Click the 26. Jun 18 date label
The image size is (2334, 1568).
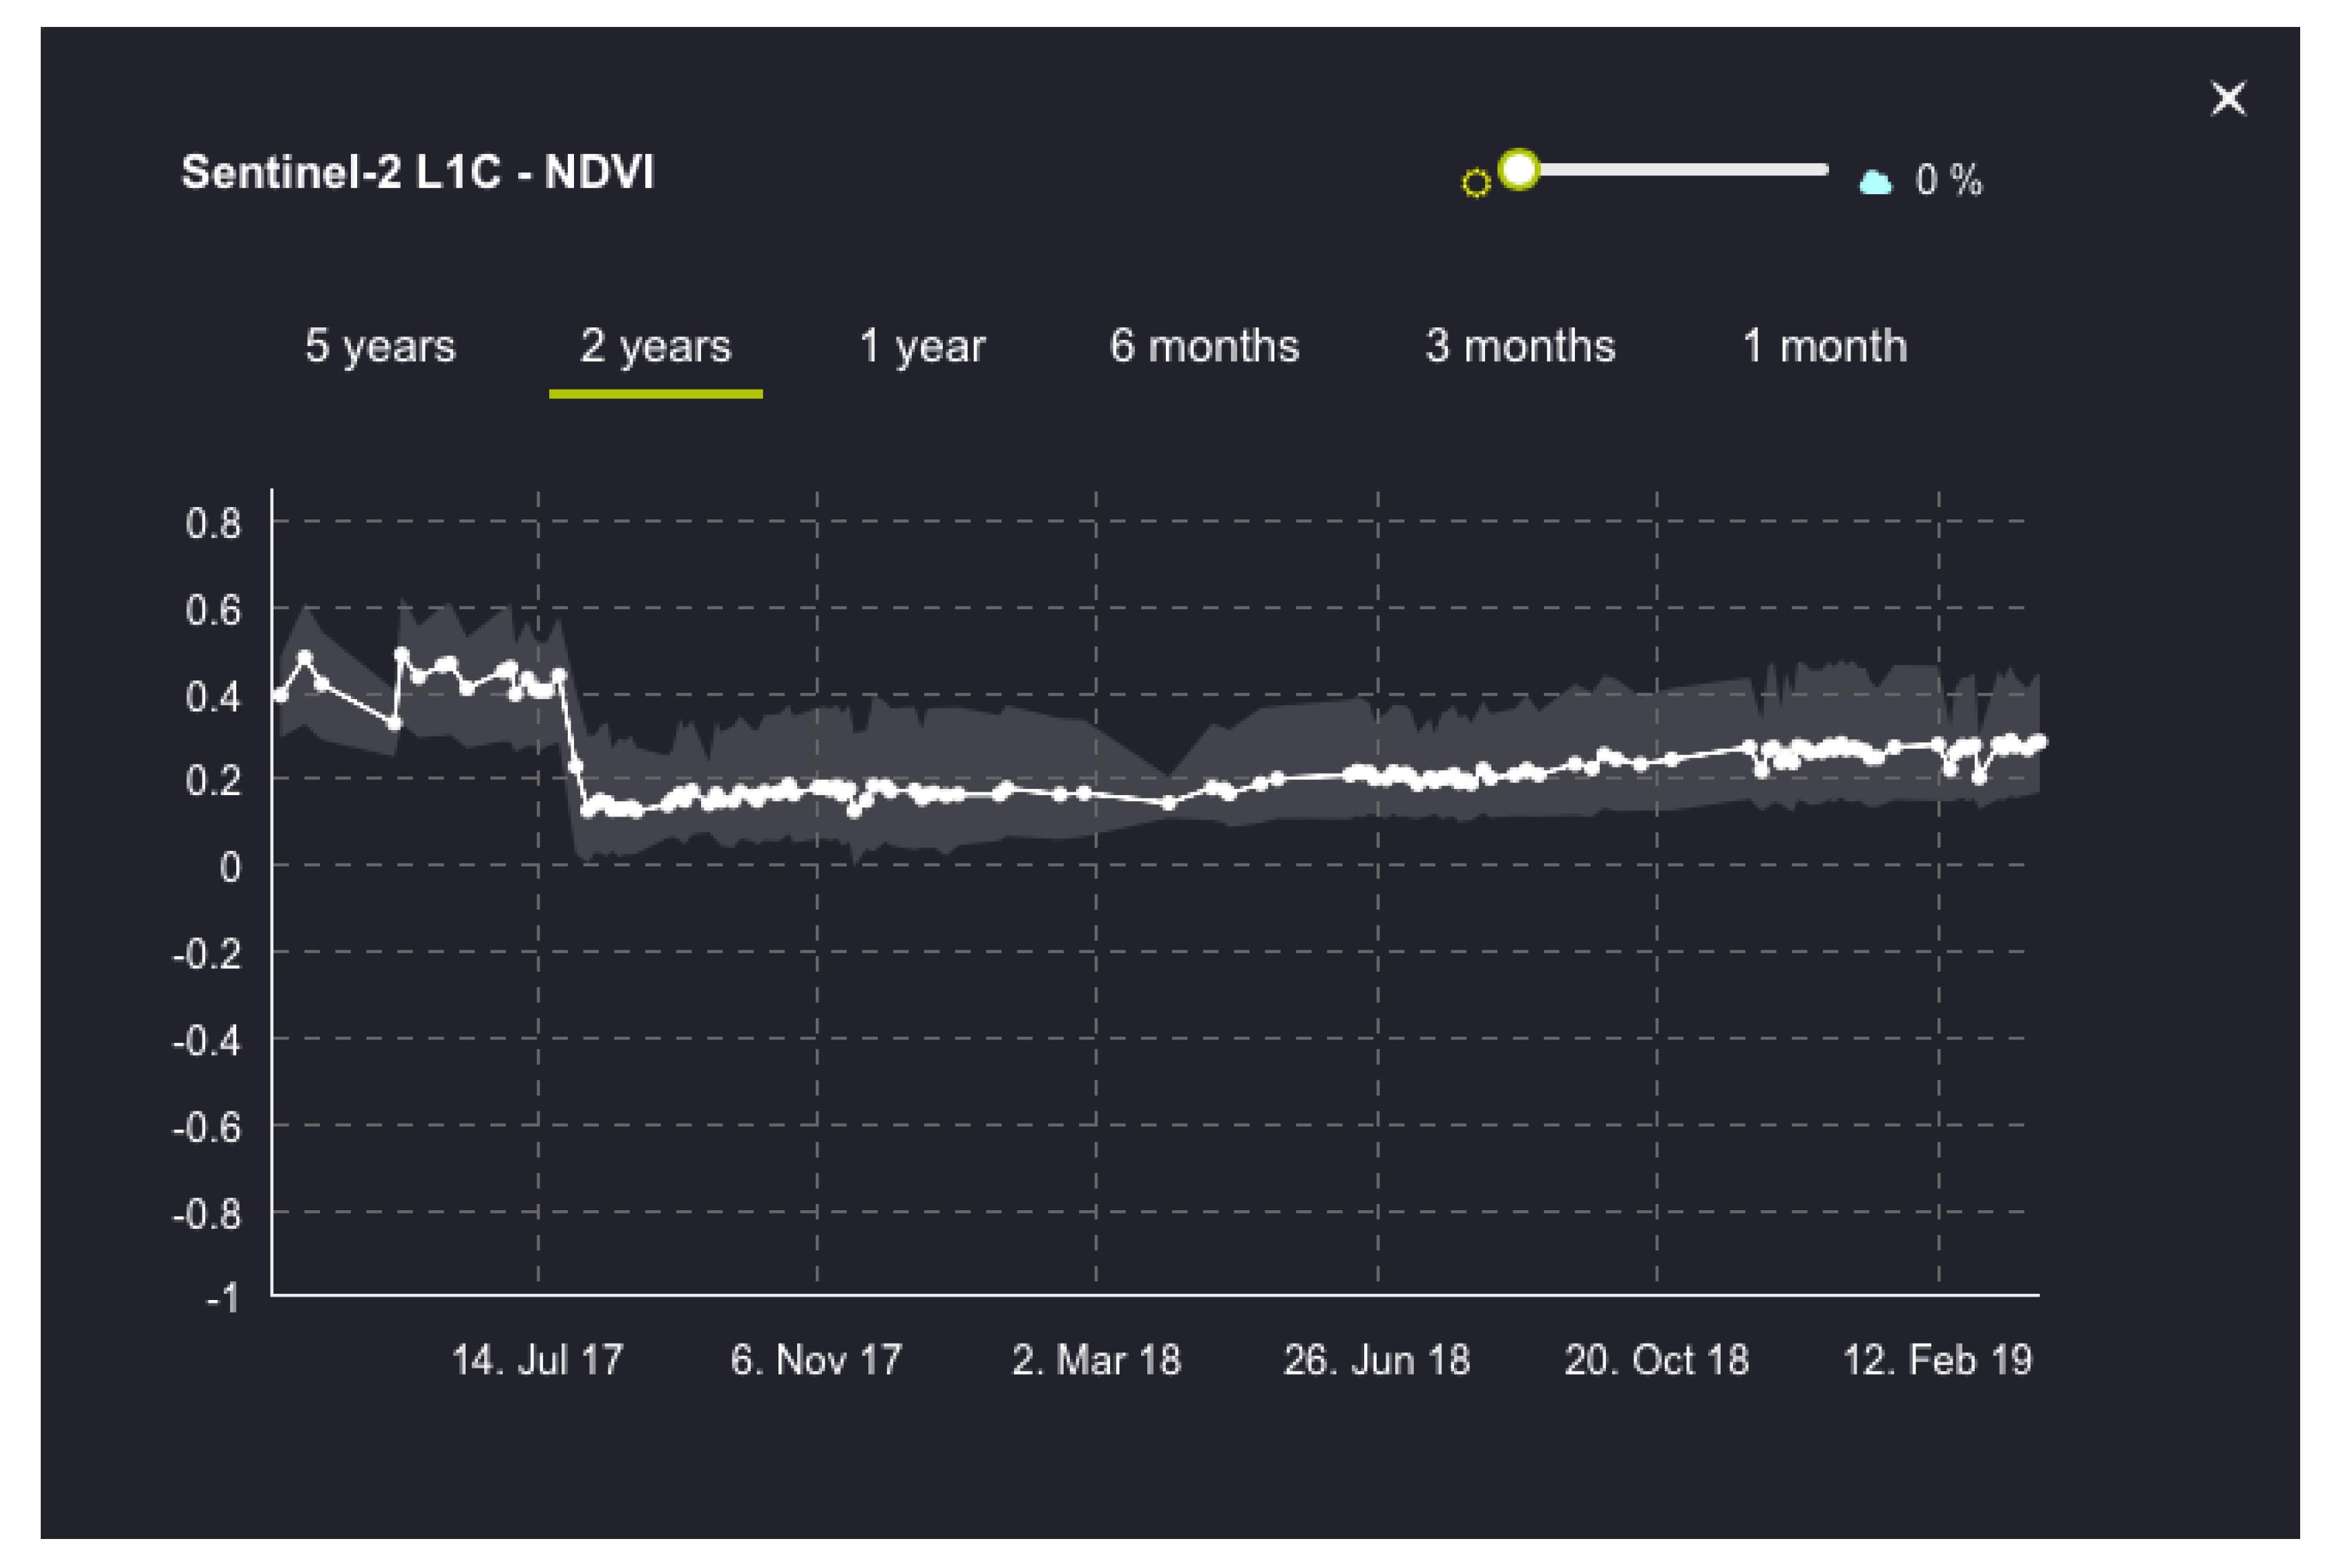tap(1377, 1360)
